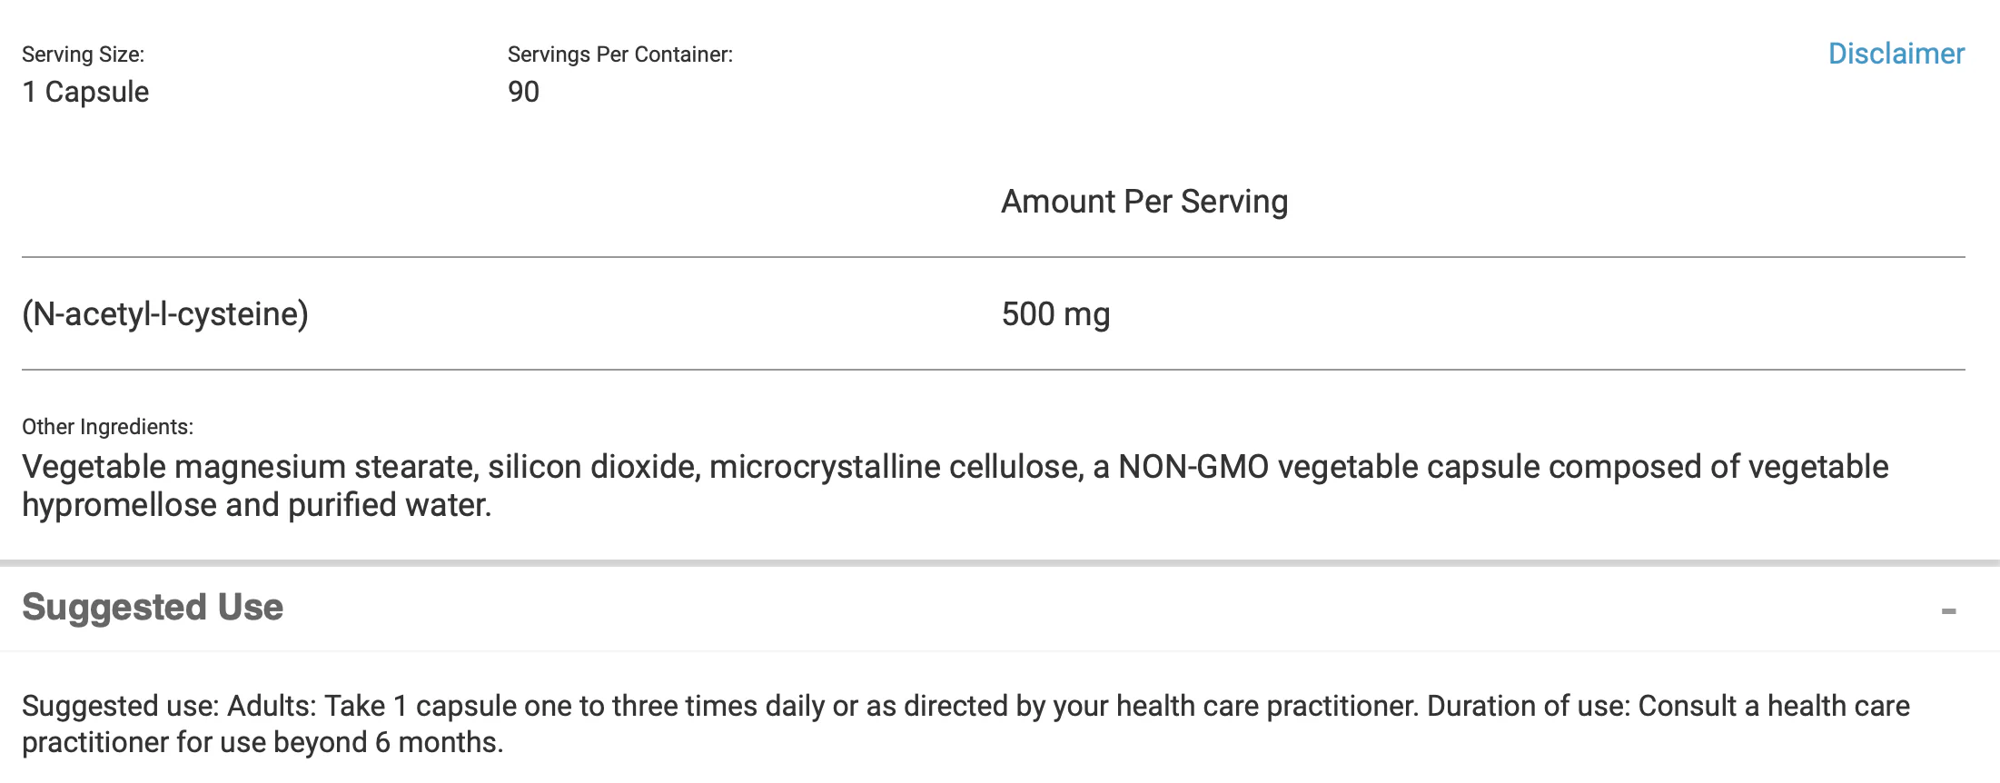
Task: Click the 500 mg amount value
Action: [1055, 314]
